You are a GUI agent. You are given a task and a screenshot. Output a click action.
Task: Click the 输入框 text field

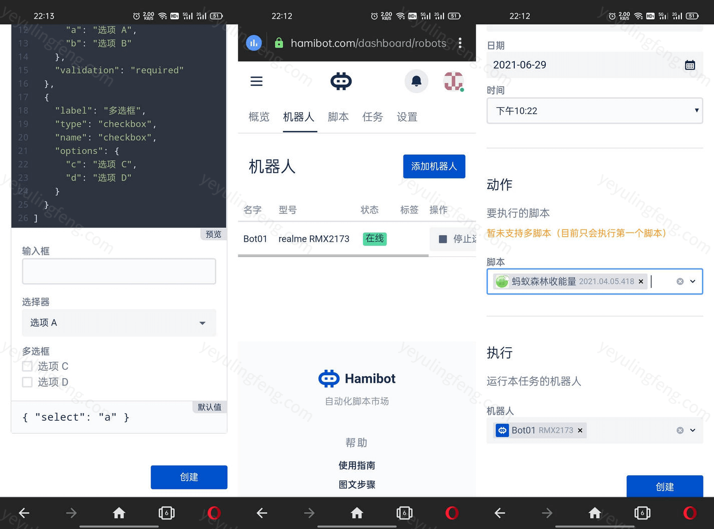pos(119,272)
